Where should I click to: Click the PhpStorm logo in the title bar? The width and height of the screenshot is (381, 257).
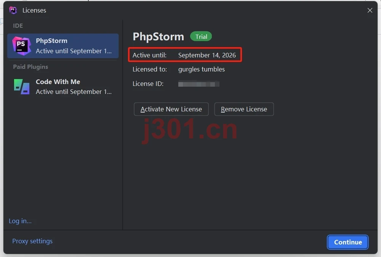13,10
